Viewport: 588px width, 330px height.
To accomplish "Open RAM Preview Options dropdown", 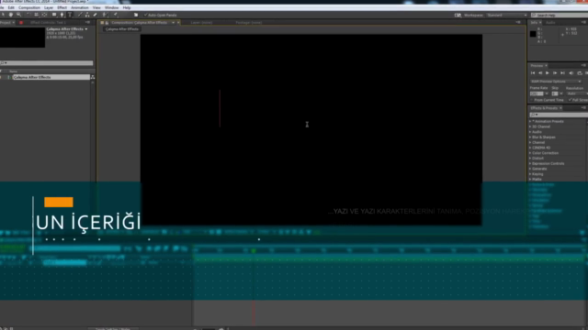I will 556,82.
